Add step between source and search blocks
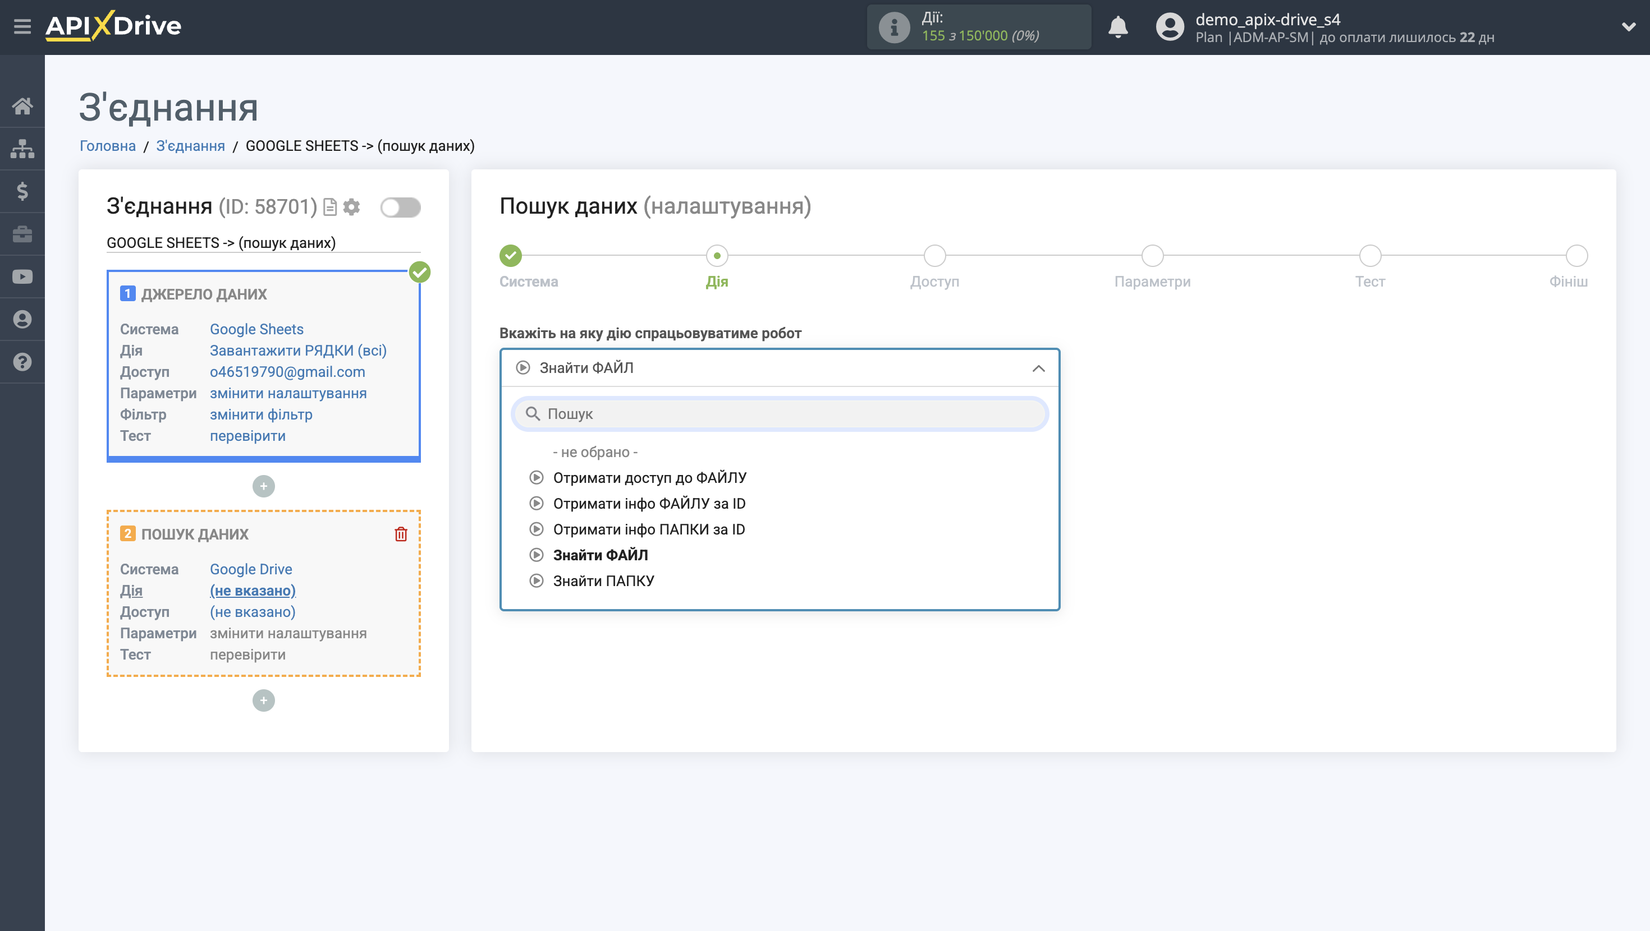The height and width of the screenshot is (931, 1650). (264, 487)
